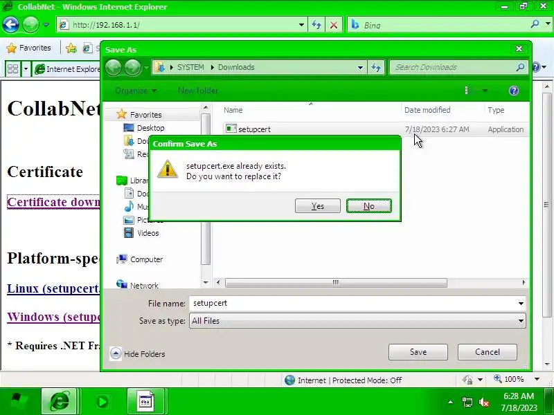Open the Music library icon in the navigation pane
The image size is (554, 415).
click(129, 206)
